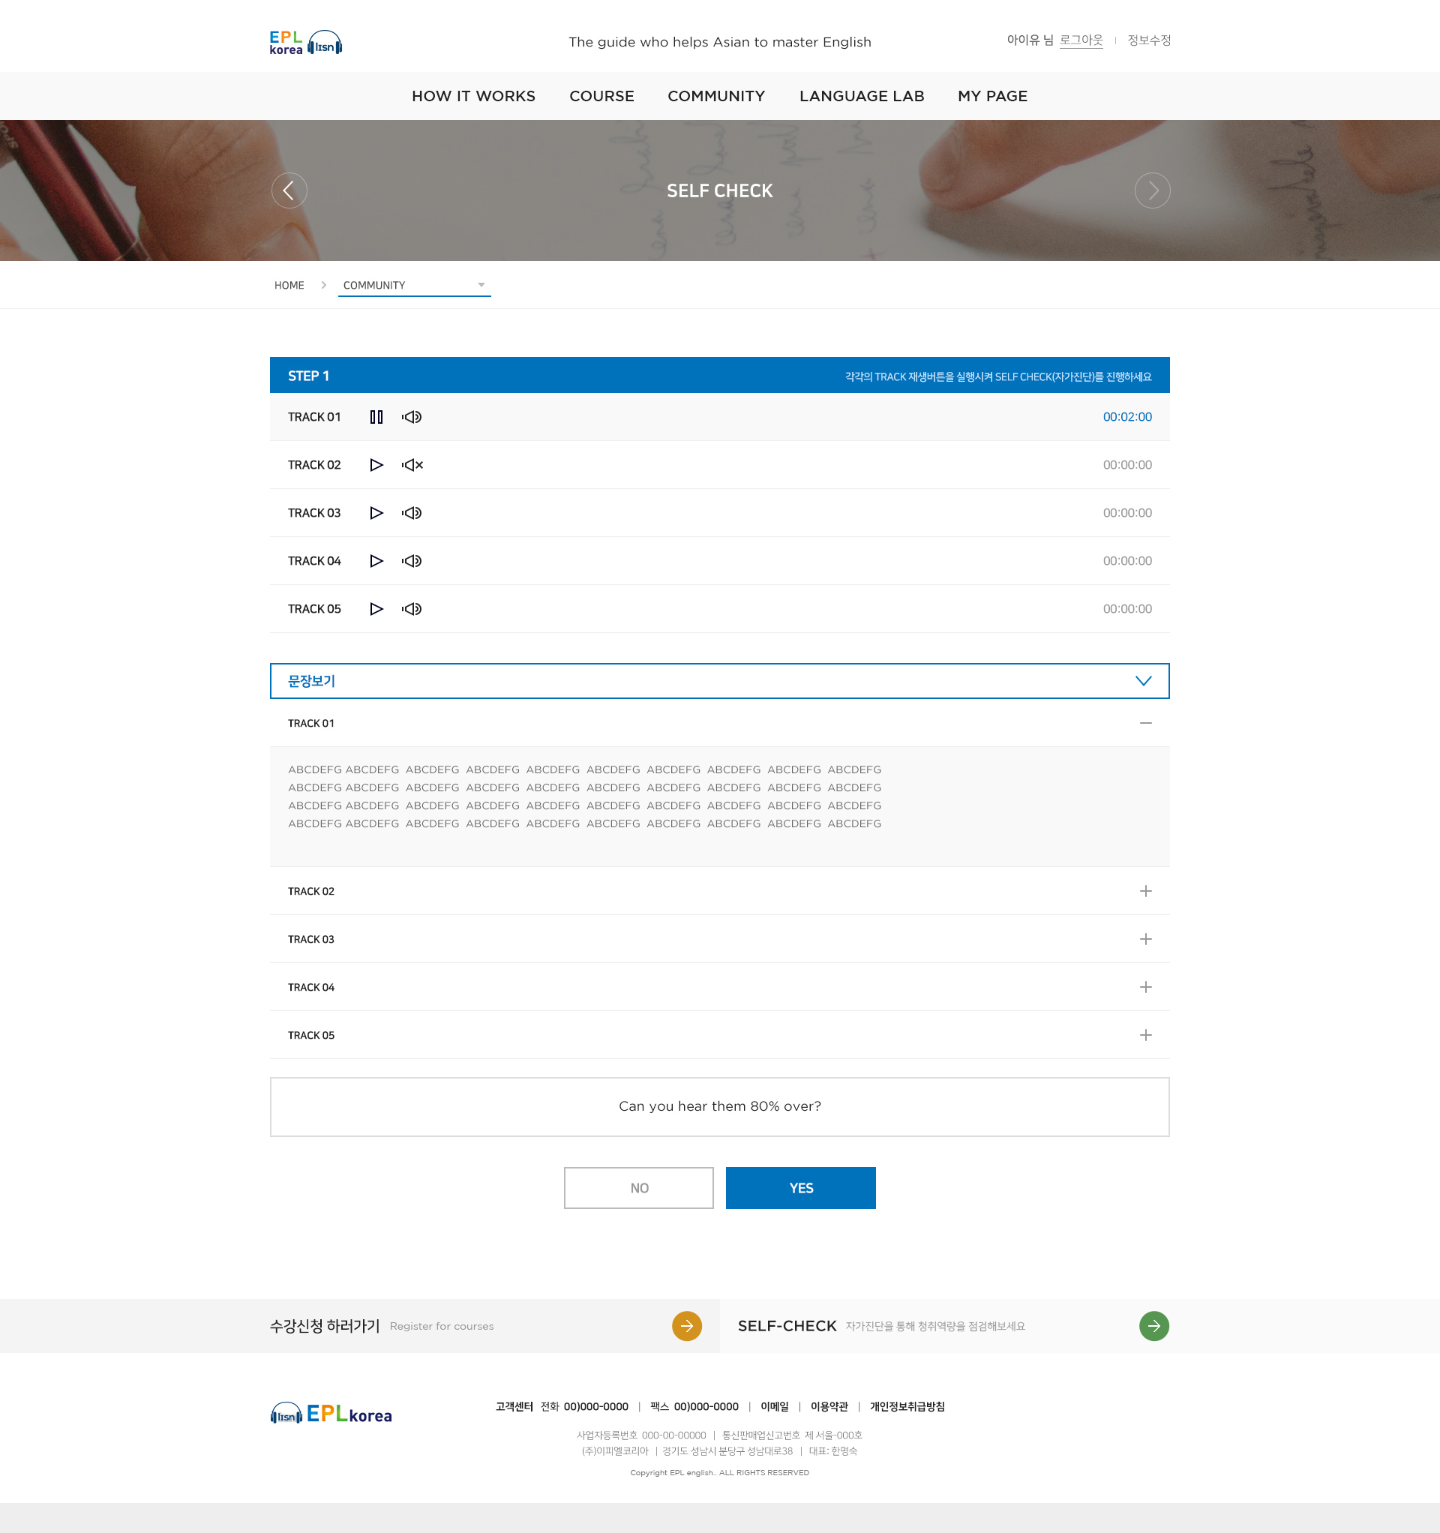Click the 로그아웃 logout link

pos(1081,40)
